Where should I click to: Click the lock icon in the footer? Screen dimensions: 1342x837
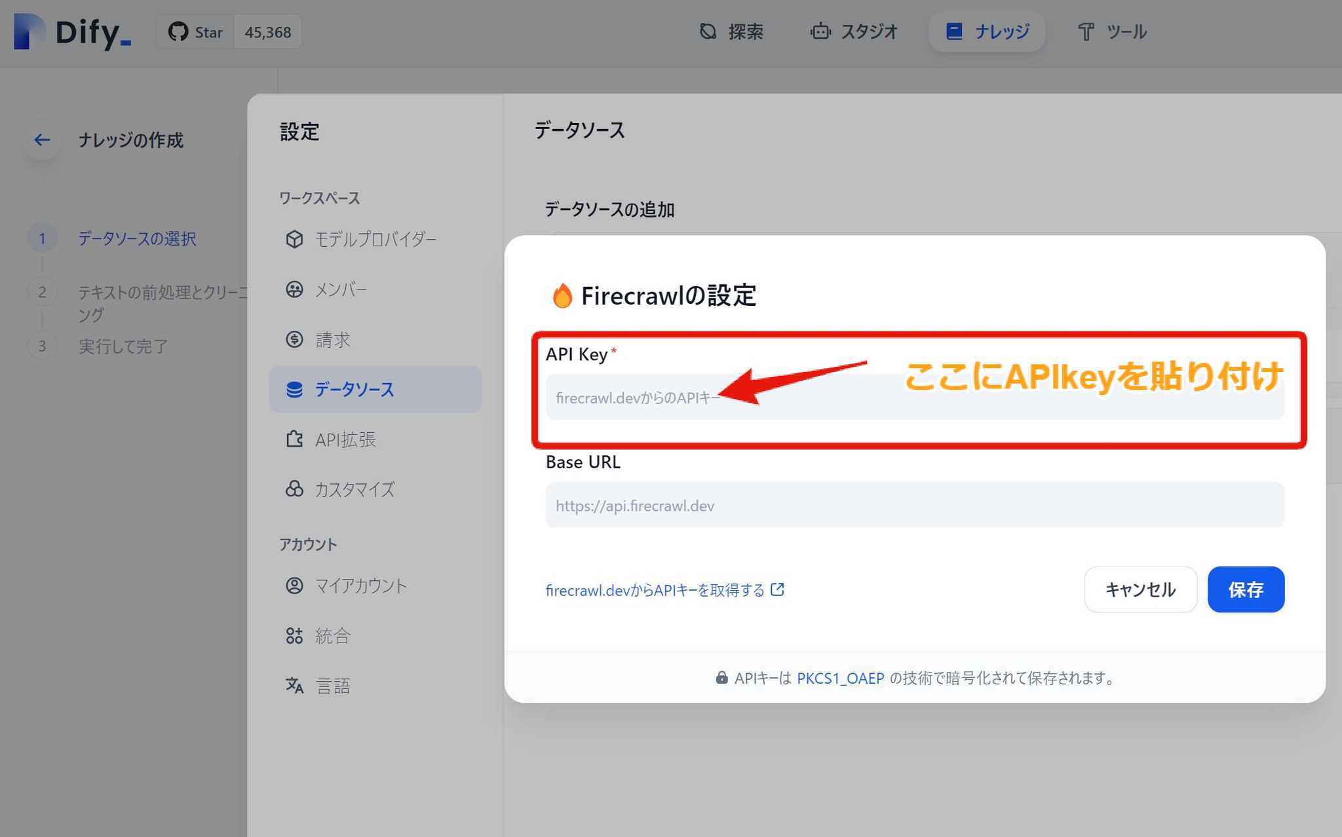pos(721,677)
